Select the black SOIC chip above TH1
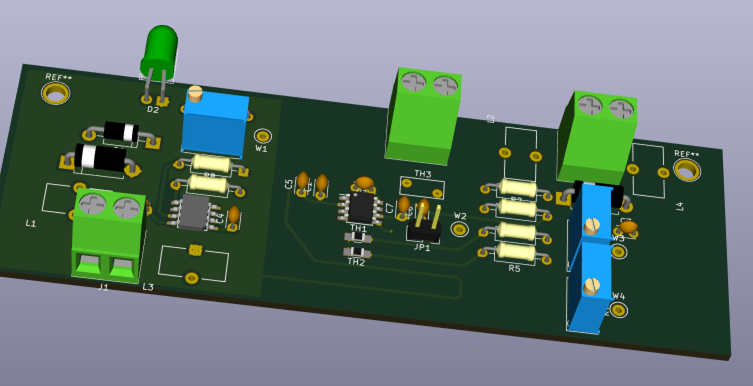The width and height of the screenshot is (753, 386). pyautogui.click(x=360, y=207)
